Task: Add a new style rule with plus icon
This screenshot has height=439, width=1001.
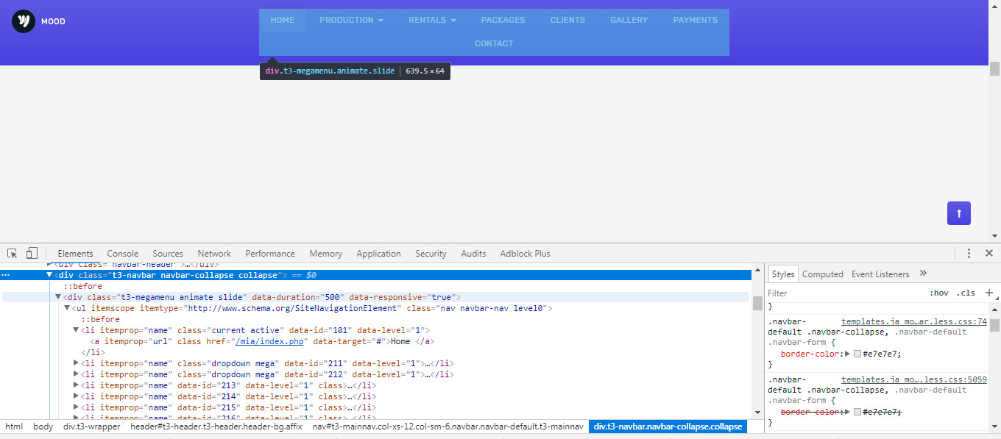Action: click(988, 293)
